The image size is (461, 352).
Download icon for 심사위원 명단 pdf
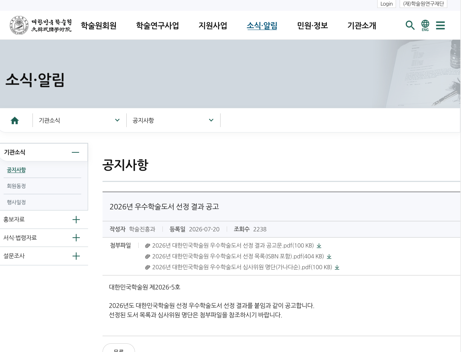click(337, 268)
